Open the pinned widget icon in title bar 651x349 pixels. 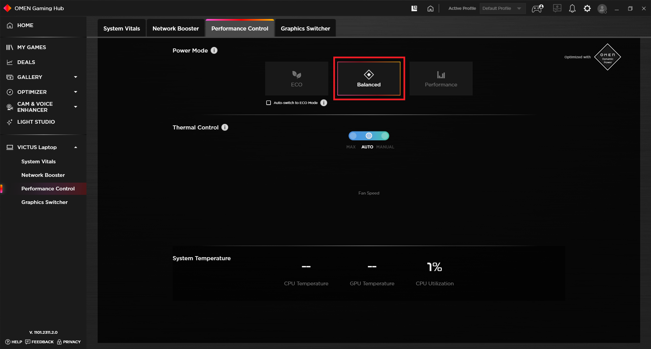[414, 8]
